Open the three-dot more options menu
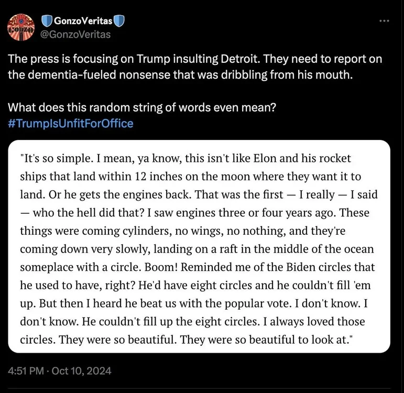The image size is (404, 393). click(x=384, y=21)
